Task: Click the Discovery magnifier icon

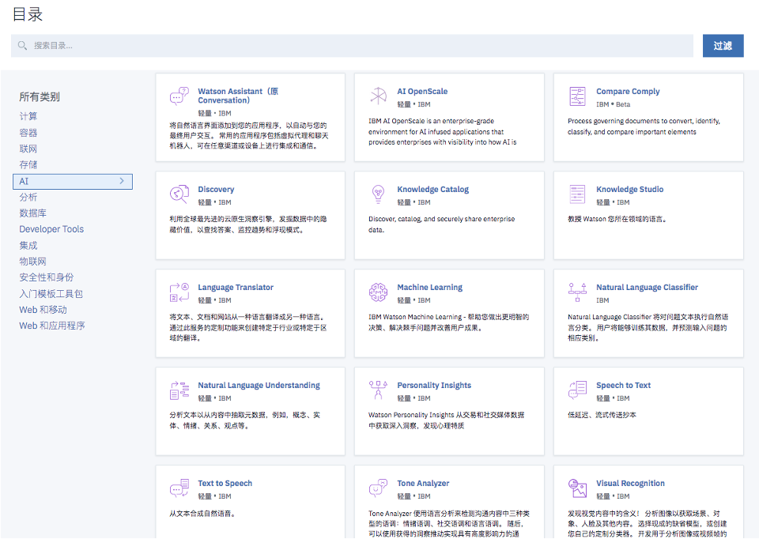Action: 179,194
